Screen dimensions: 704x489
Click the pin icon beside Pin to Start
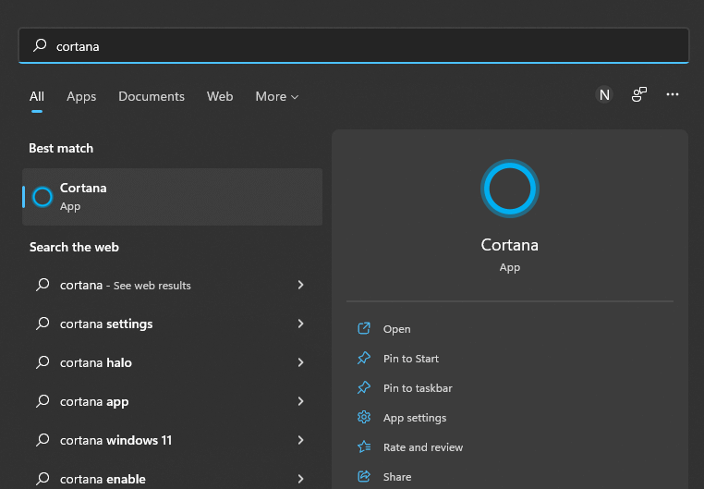(x=364, y=359)
